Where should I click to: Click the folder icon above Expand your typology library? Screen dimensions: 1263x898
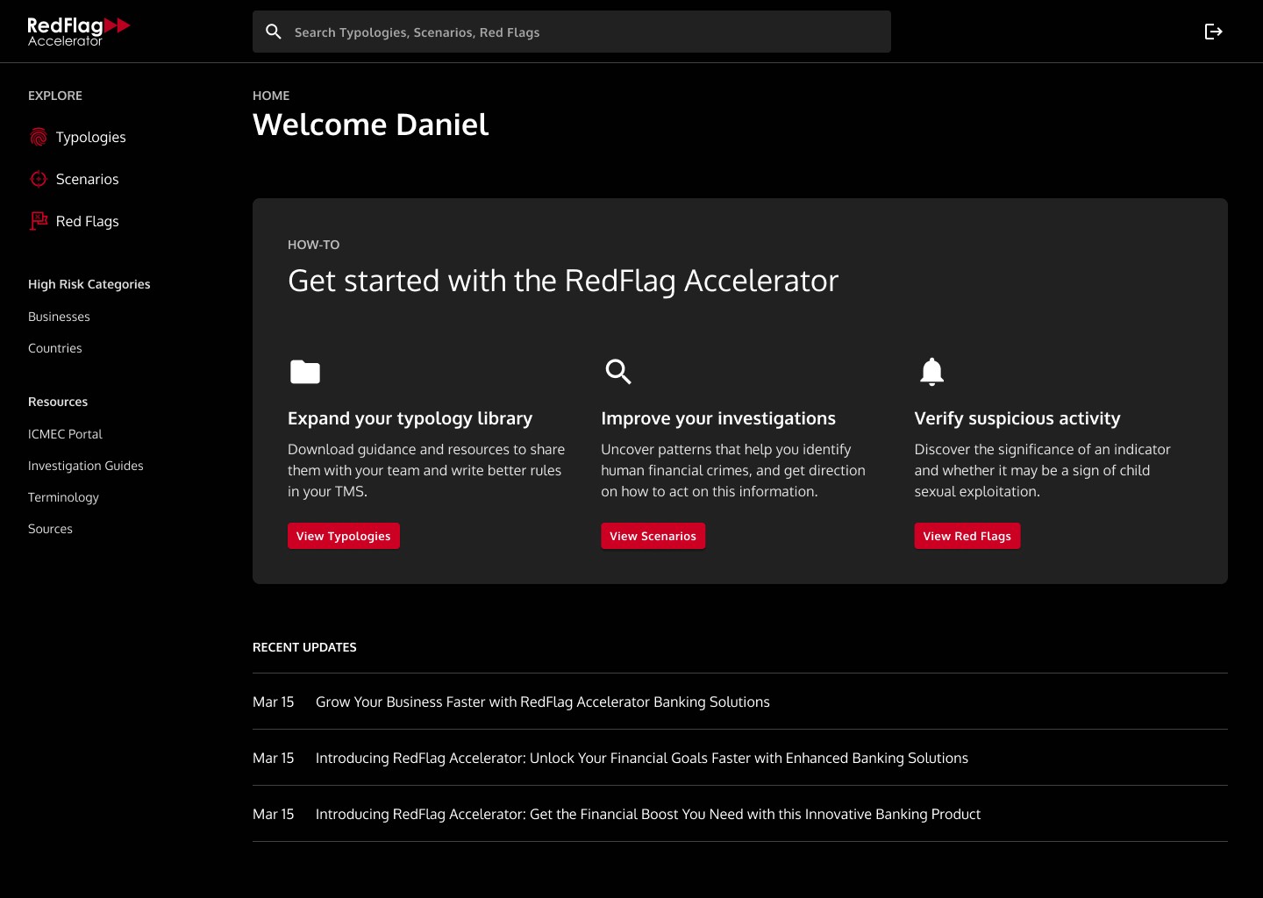304,372
